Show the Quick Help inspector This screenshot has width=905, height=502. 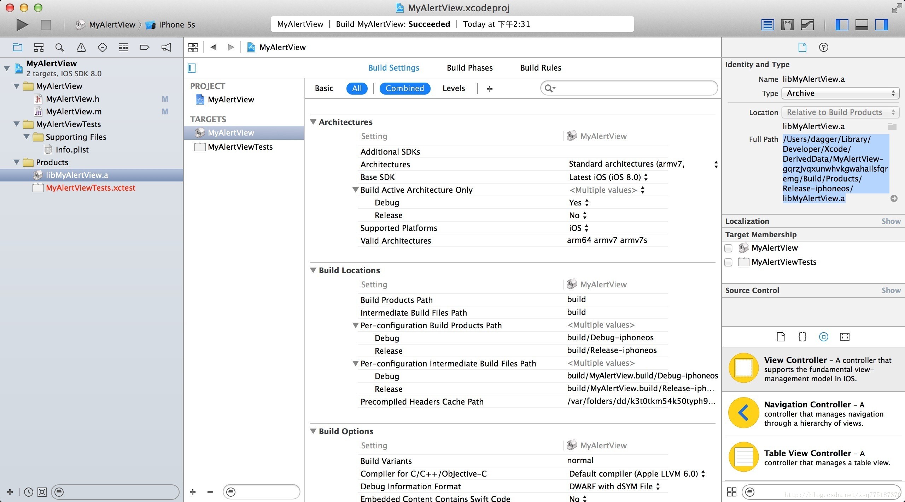(x=824, y=47)
